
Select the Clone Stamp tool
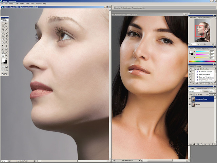point(3,36)
